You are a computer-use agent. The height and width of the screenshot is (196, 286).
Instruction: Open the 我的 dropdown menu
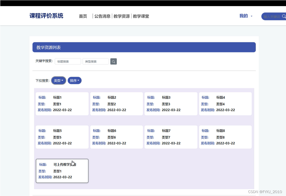(246, 16)
